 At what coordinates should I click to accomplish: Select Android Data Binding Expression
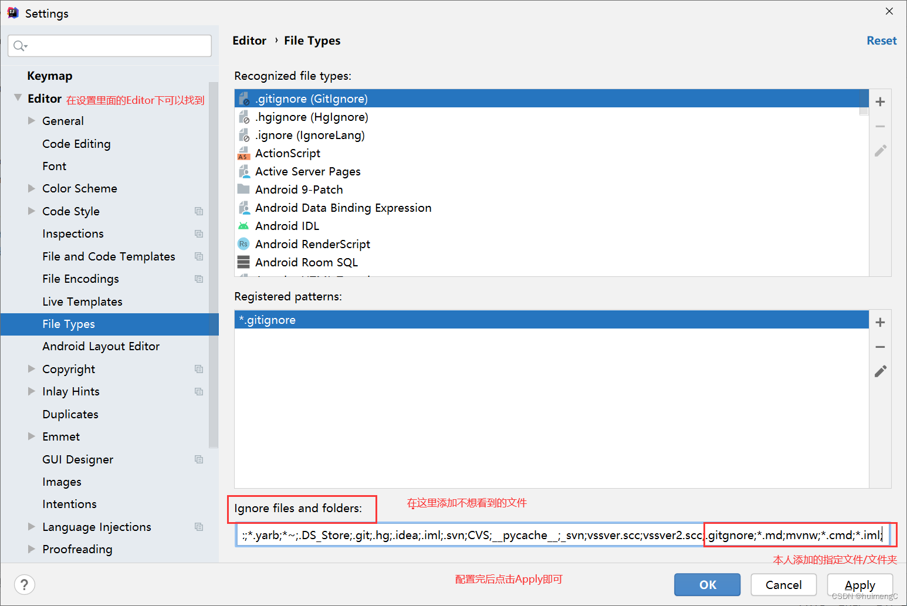[x=551, y=208]
